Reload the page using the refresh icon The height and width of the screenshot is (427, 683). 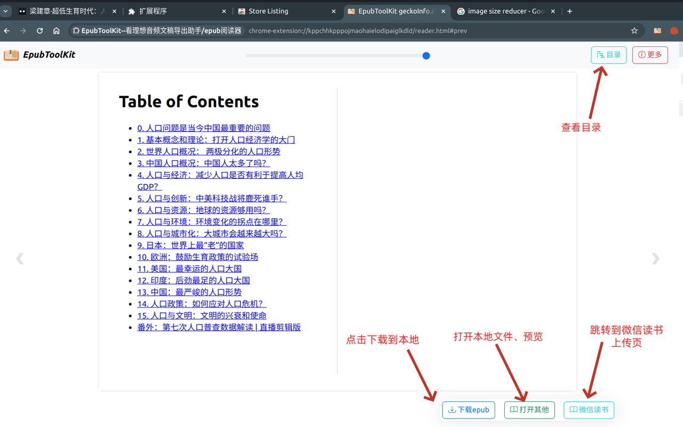click(x=39, y=30)
